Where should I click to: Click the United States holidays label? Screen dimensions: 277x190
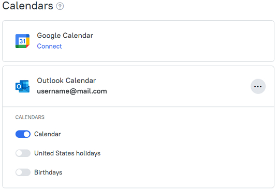67,153
